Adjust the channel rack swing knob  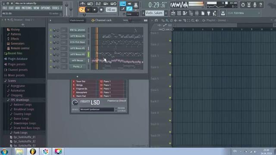pyautogui.click(x=130, y=21)
